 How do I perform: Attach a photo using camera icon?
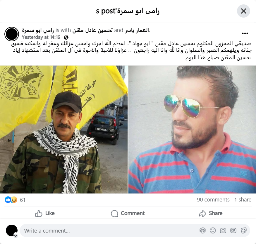(x=223, y=231)
